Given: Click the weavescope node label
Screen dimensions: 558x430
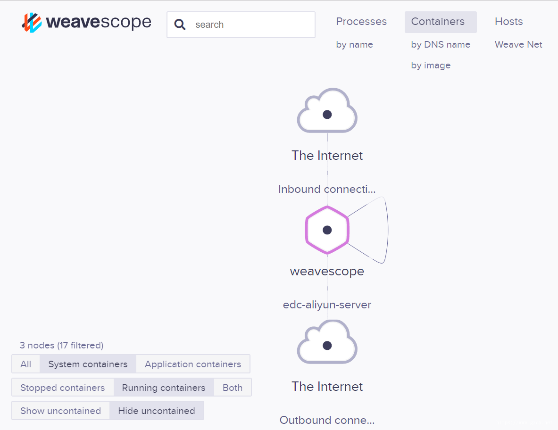Looking at the screenshot, I should point(327,272).
